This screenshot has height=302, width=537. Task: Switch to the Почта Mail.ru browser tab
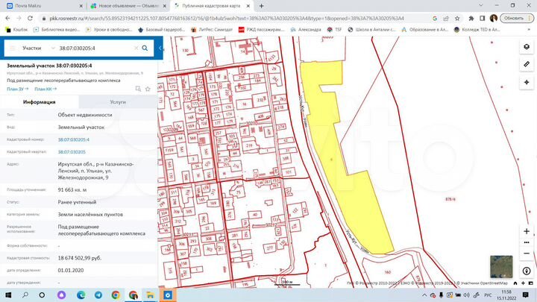pyautogui.click(x=27, y=5)
